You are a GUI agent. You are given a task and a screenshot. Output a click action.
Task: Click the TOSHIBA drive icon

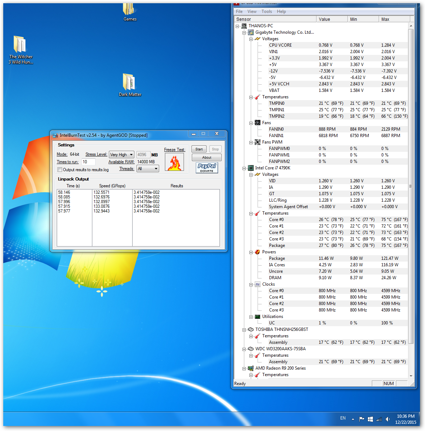coord(251,329)
